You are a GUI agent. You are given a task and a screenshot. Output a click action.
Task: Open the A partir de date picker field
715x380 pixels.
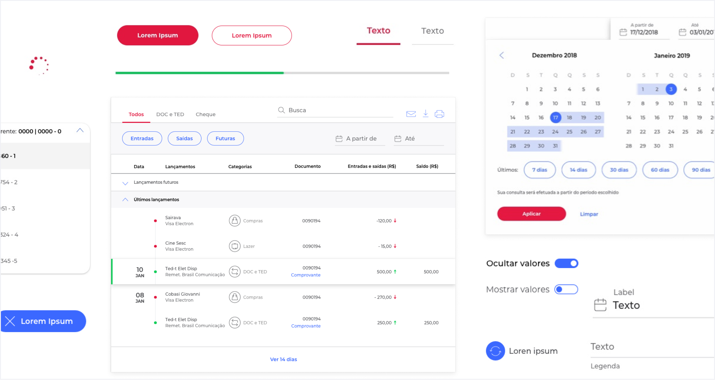[360, 139]
